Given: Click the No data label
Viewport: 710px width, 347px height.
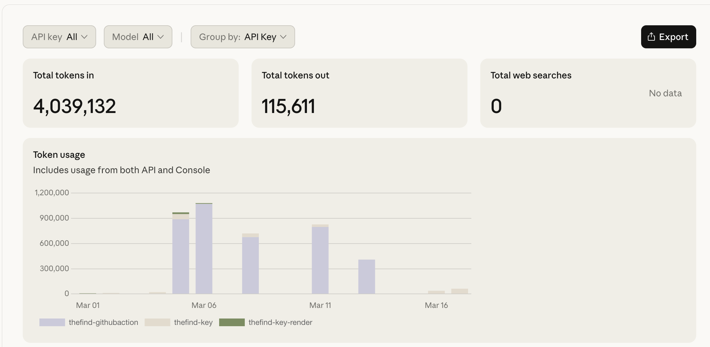Looking at the screenshot, I should pos(665,93).
